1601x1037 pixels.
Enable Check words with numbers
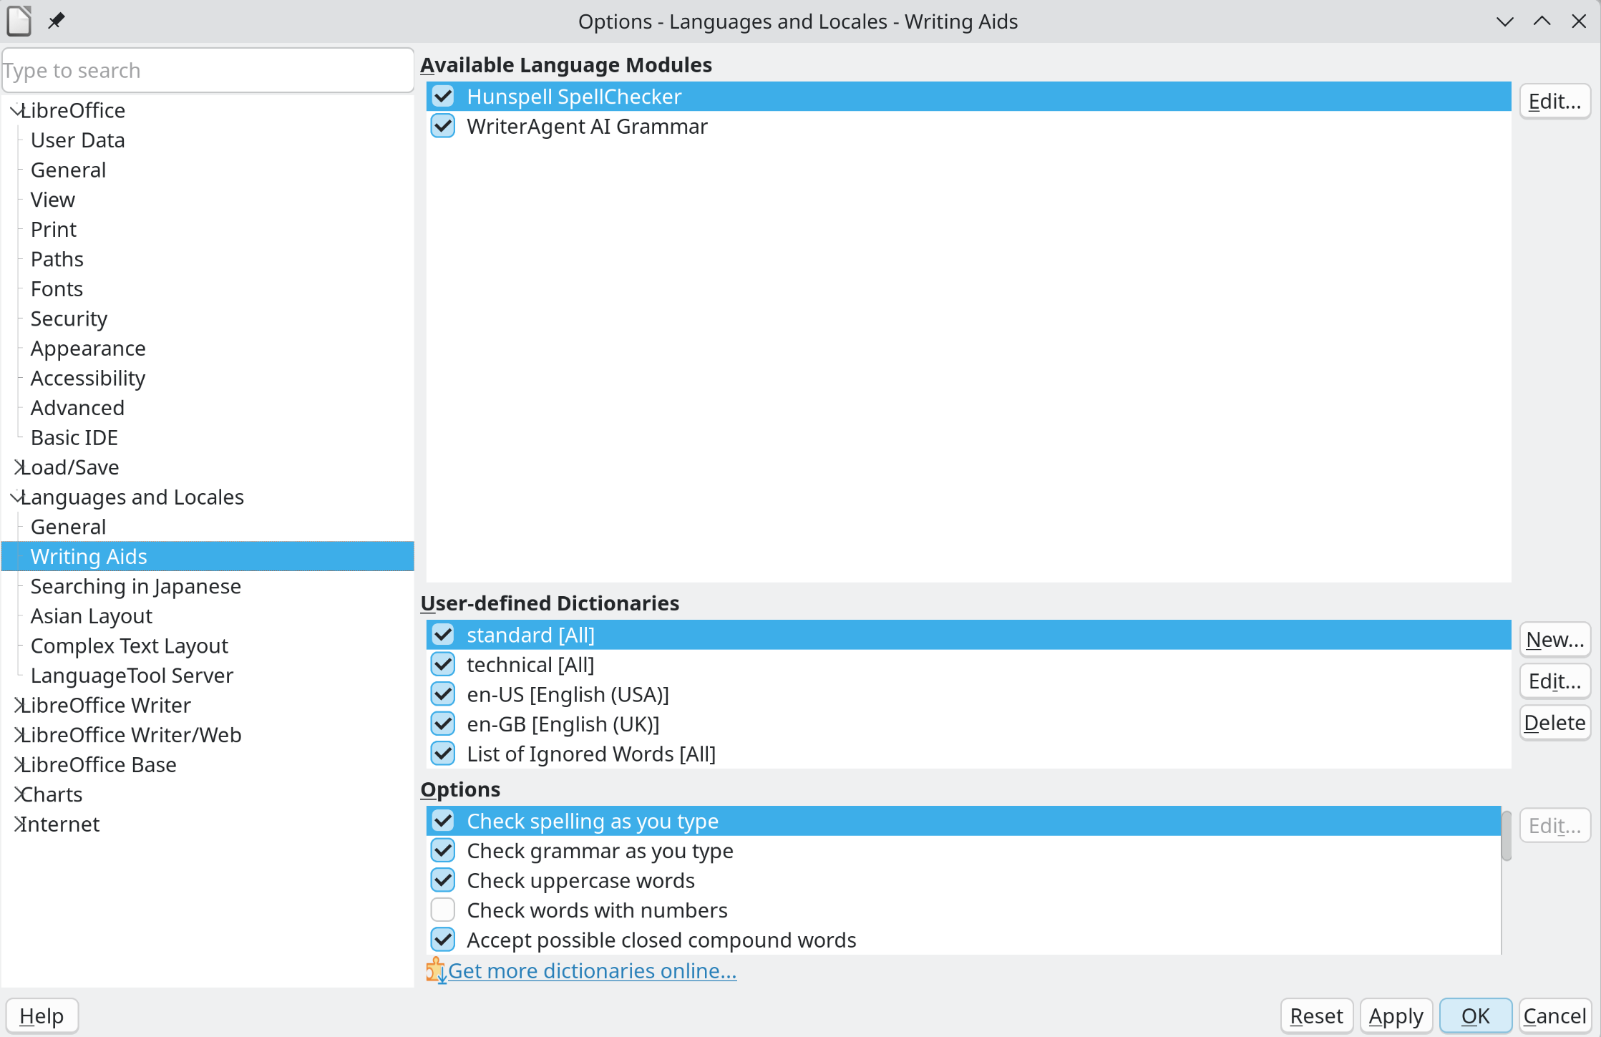tap(443, 910)
